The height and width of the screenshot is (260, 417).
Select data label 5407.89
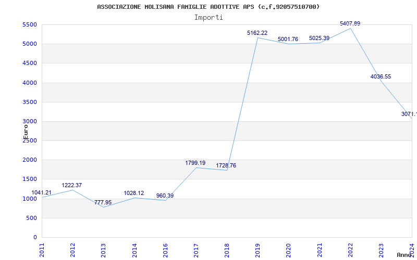[x=350, y=24]
